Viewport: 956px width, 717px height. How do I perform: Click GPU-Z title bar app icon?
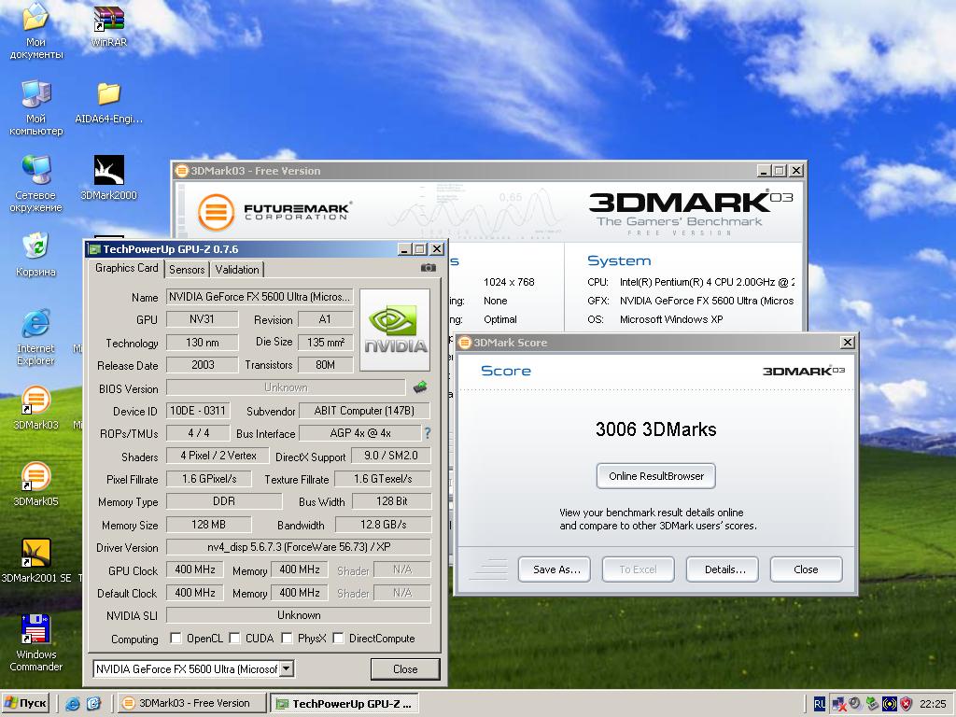click(x=94, y=248)
